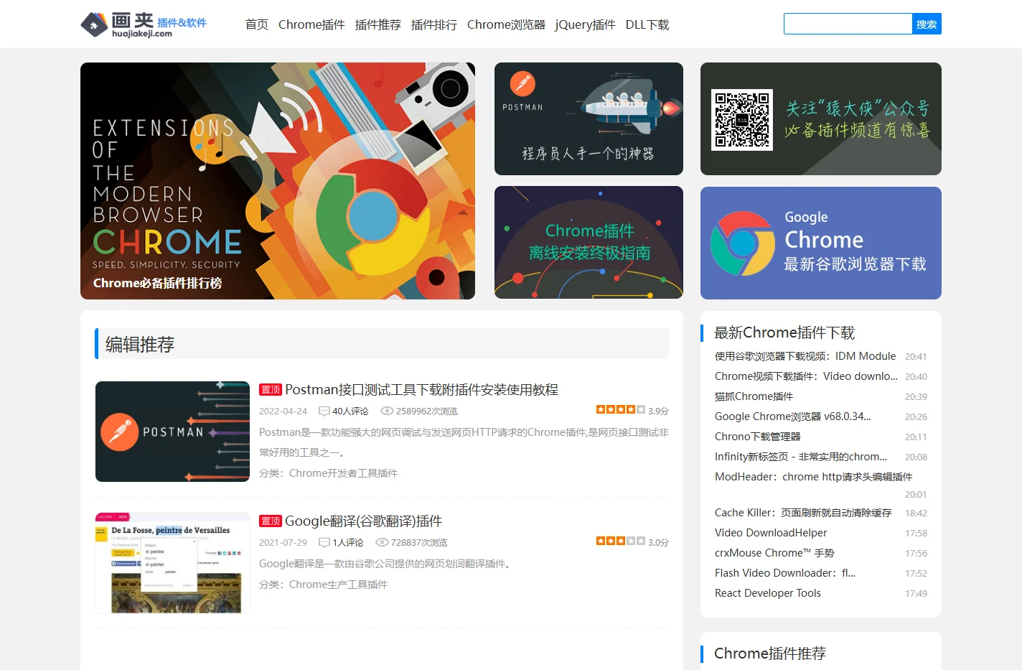This screenshot has height=670, width=1022.
Task: Click the Postman 3.9分 star rating
Action: [620, 409]
